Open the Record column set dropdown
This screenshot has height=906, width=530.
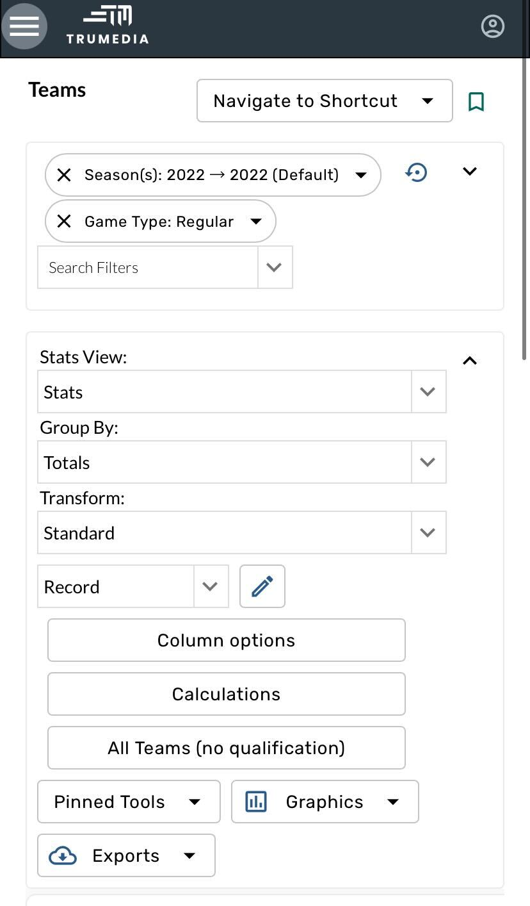click(132, 586)
